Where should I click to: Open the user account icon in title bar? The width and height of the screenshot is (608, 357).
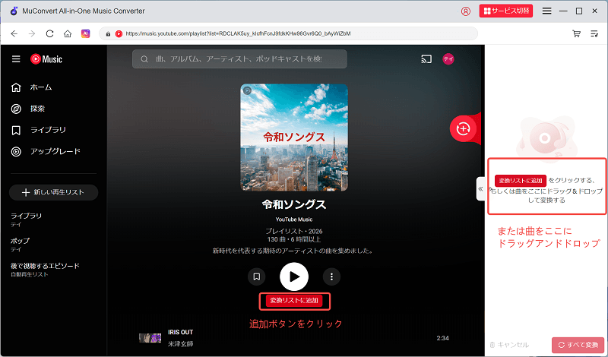pos(466,11)
